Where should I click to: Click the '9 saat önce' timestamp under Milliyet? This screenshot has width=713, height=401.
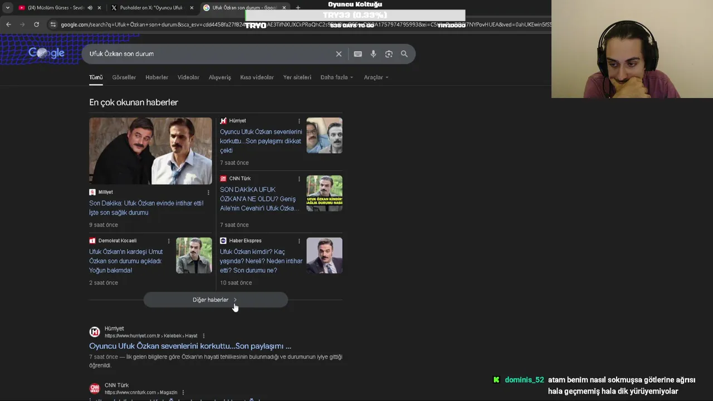click(104, 225)
